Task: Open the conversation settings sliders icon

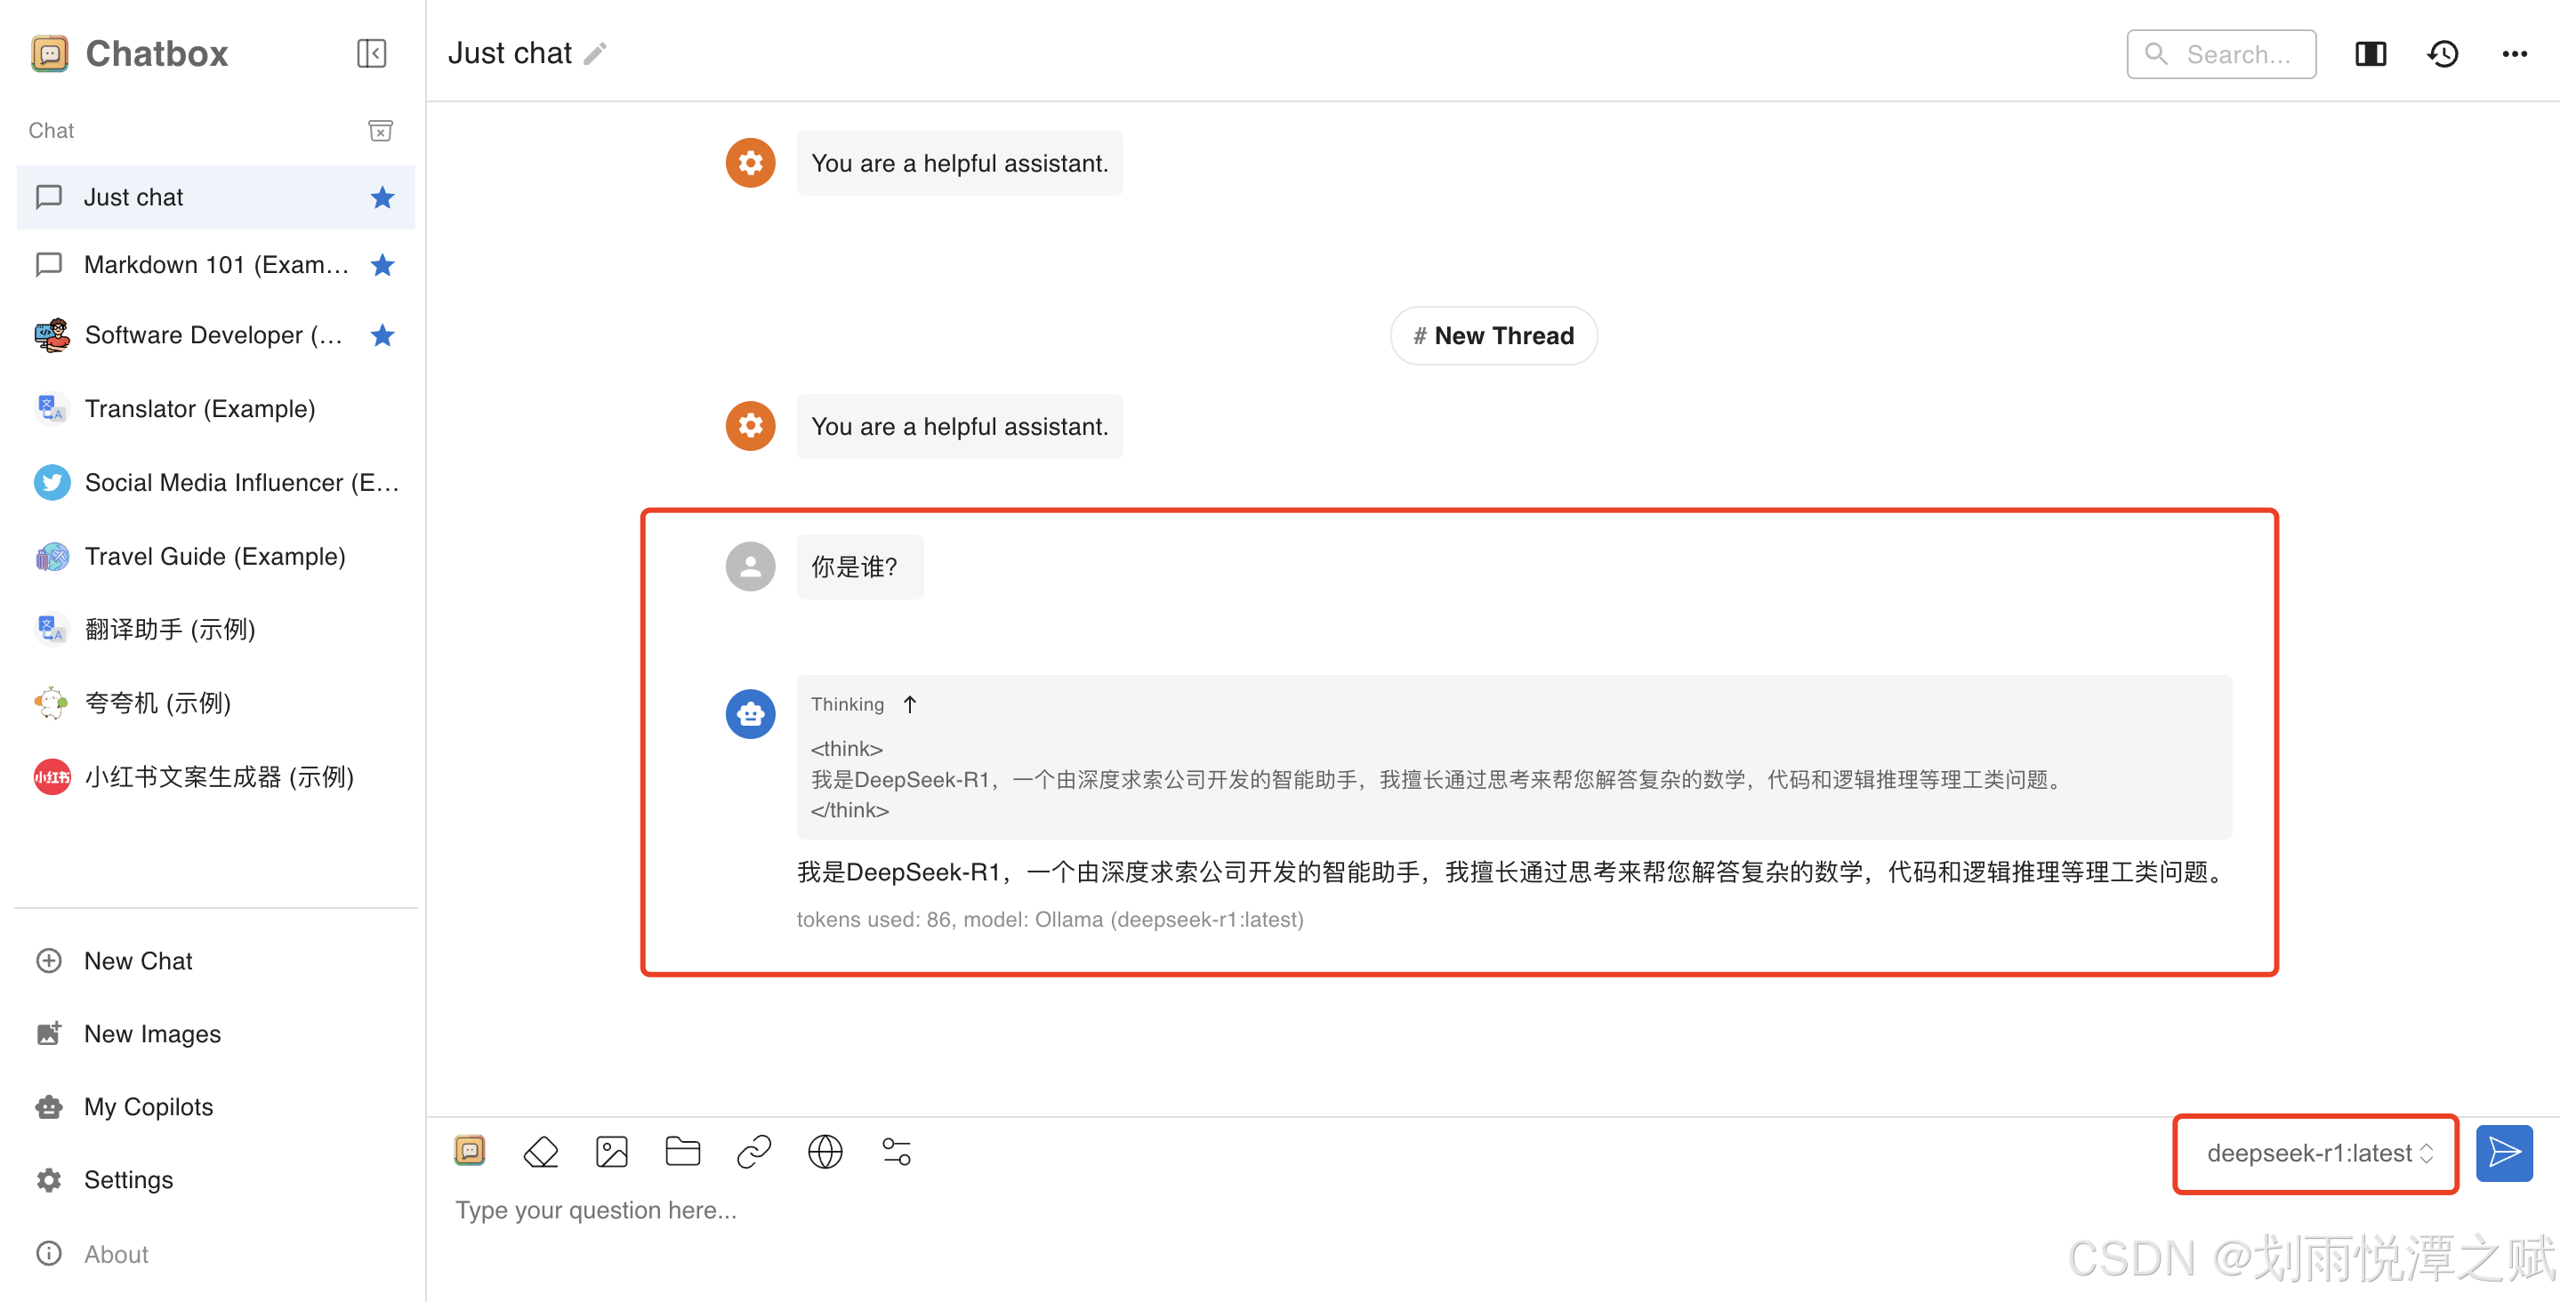Action: [x=897, y=1151]
